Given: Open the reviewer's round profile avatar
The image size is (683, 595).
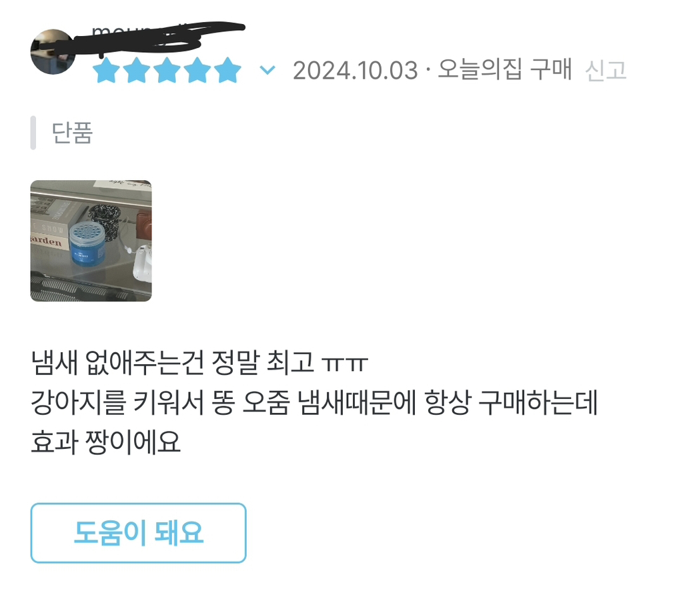Looking at the screenshot, I should click(x=53, y=52).
